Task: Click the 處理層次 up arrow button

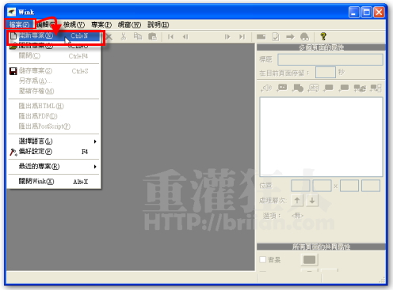Action: 297,201
